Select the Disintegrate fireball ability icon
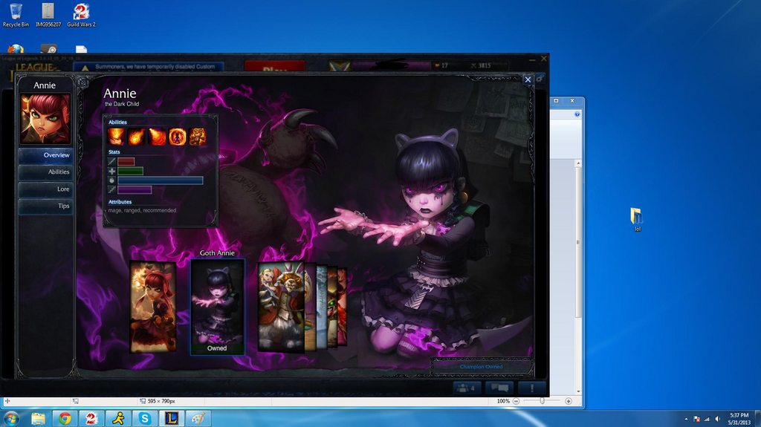The height and width of the screenshot is (427, 761). pyautogui.click(x=137, y=137)
